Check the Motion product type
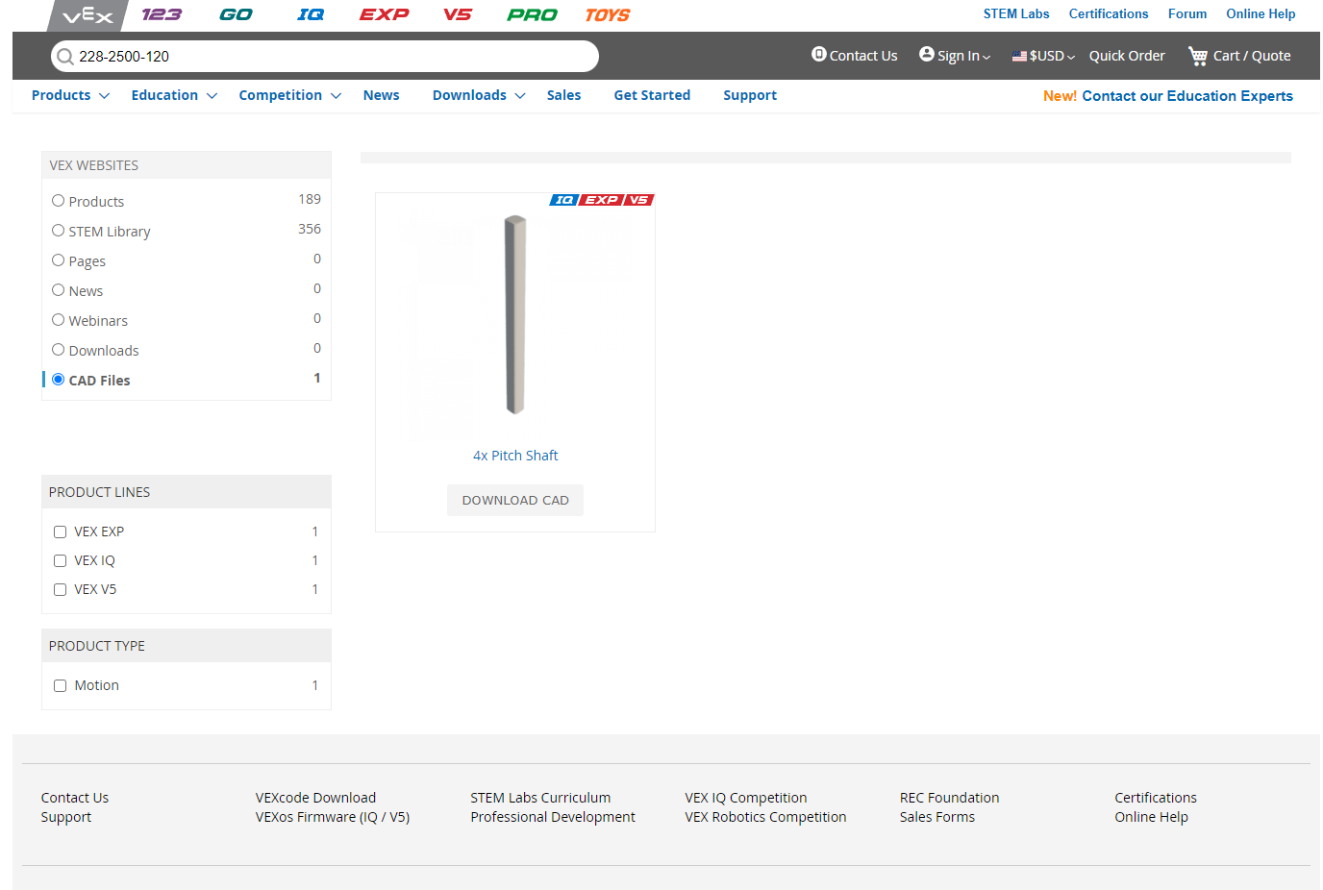 (61, 686)
